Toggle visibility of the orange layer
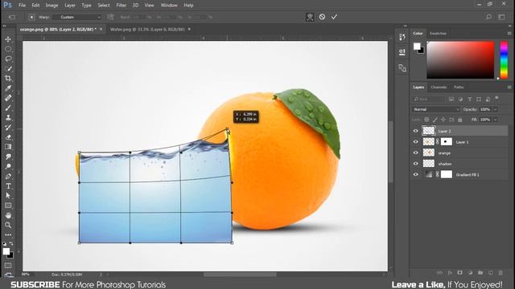 415,153
